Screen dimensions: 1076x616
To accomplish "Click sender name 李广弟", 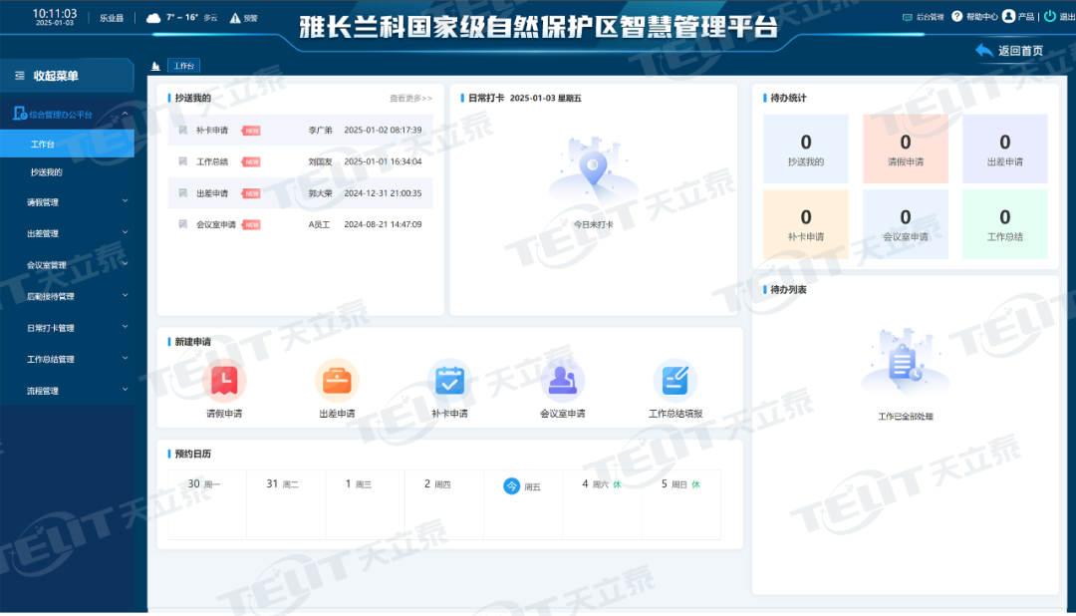I will [320, 131].
